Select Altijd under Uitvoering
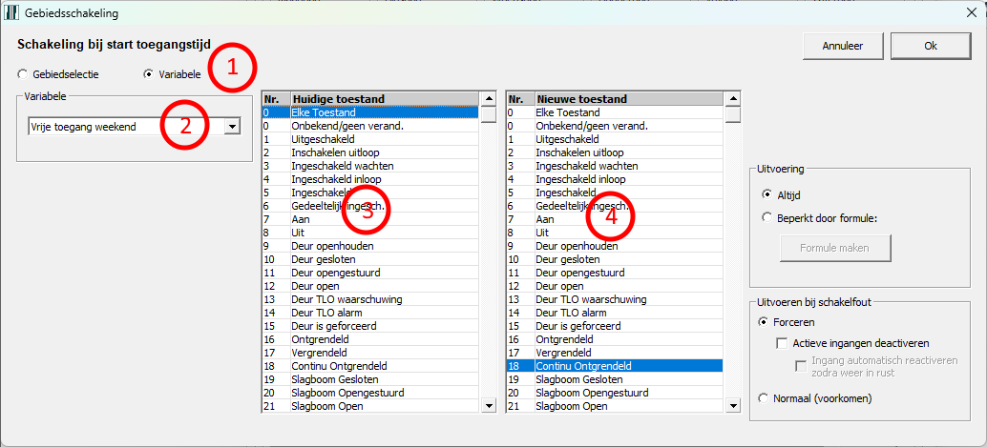The image size is (987, 447). click(x=767, y=193)
